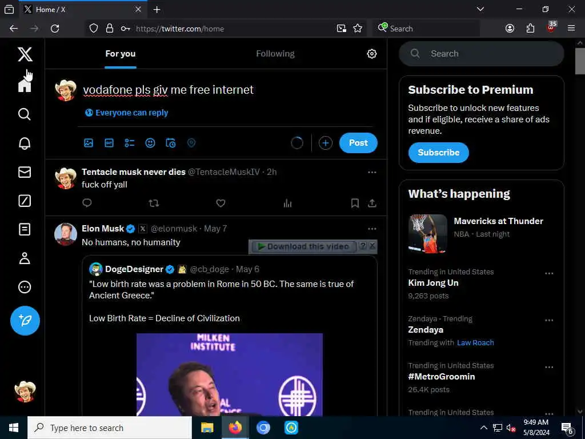The image size is (585, 439).
Task: Open Windows Start menu
Action: click(x=14, y=428)
